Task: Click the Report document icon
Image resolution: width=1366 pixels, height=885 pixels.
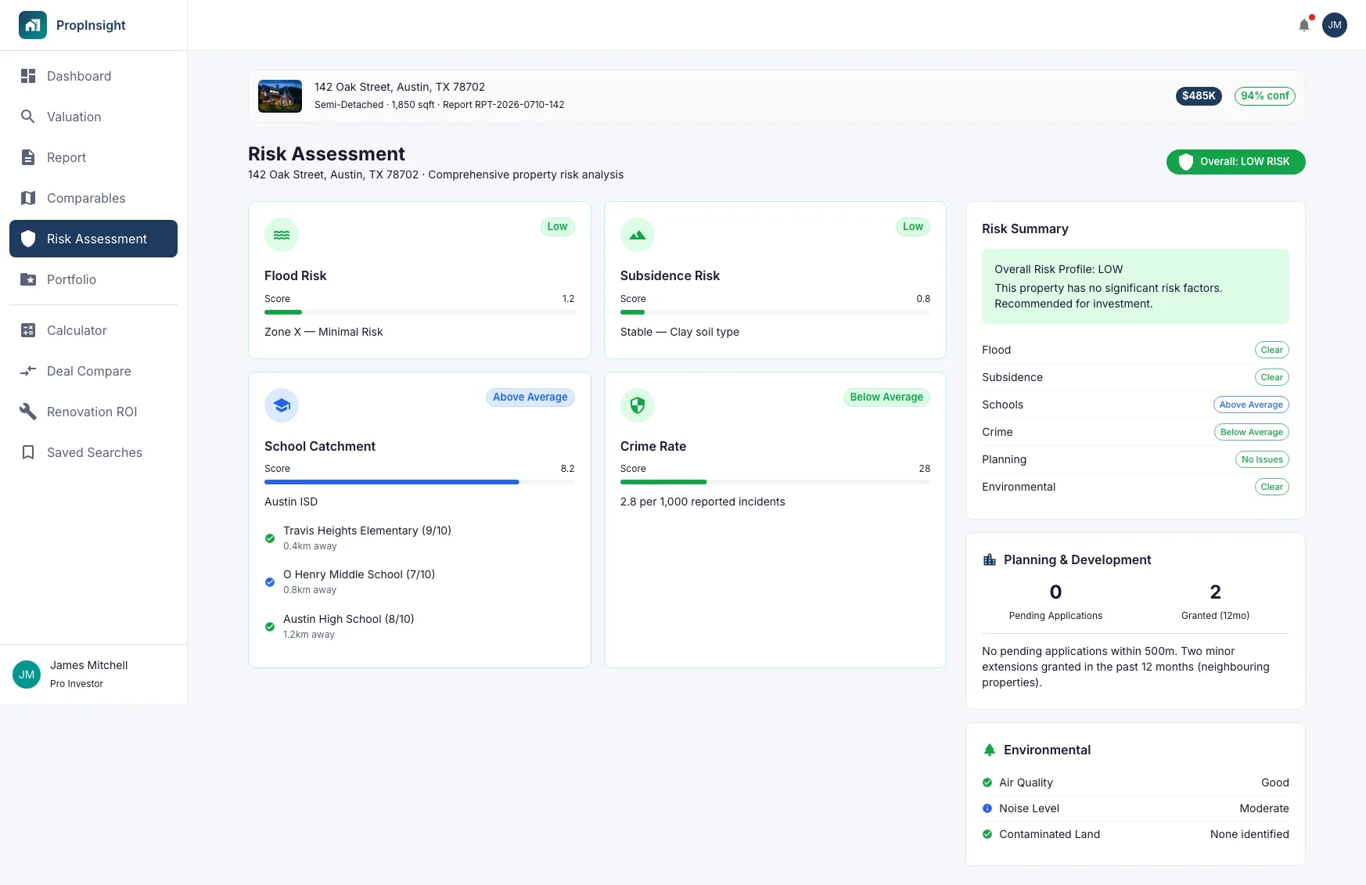Action: [x=28, y=157]
